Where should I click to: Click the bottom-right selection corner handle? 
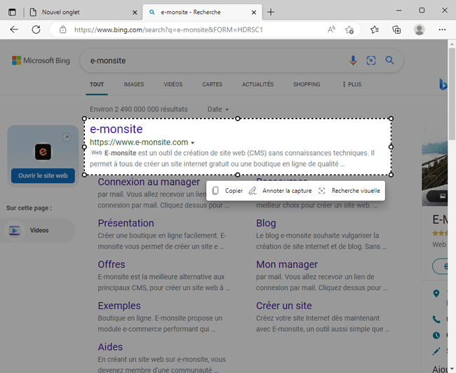tap(391, 175)
